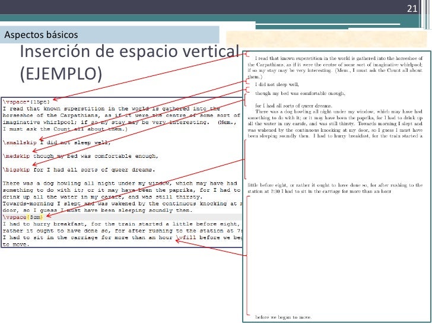Click 'I had to sit in the carriage' in code
This screenshot has height=324, width=432.
click(x=88, y=237)
